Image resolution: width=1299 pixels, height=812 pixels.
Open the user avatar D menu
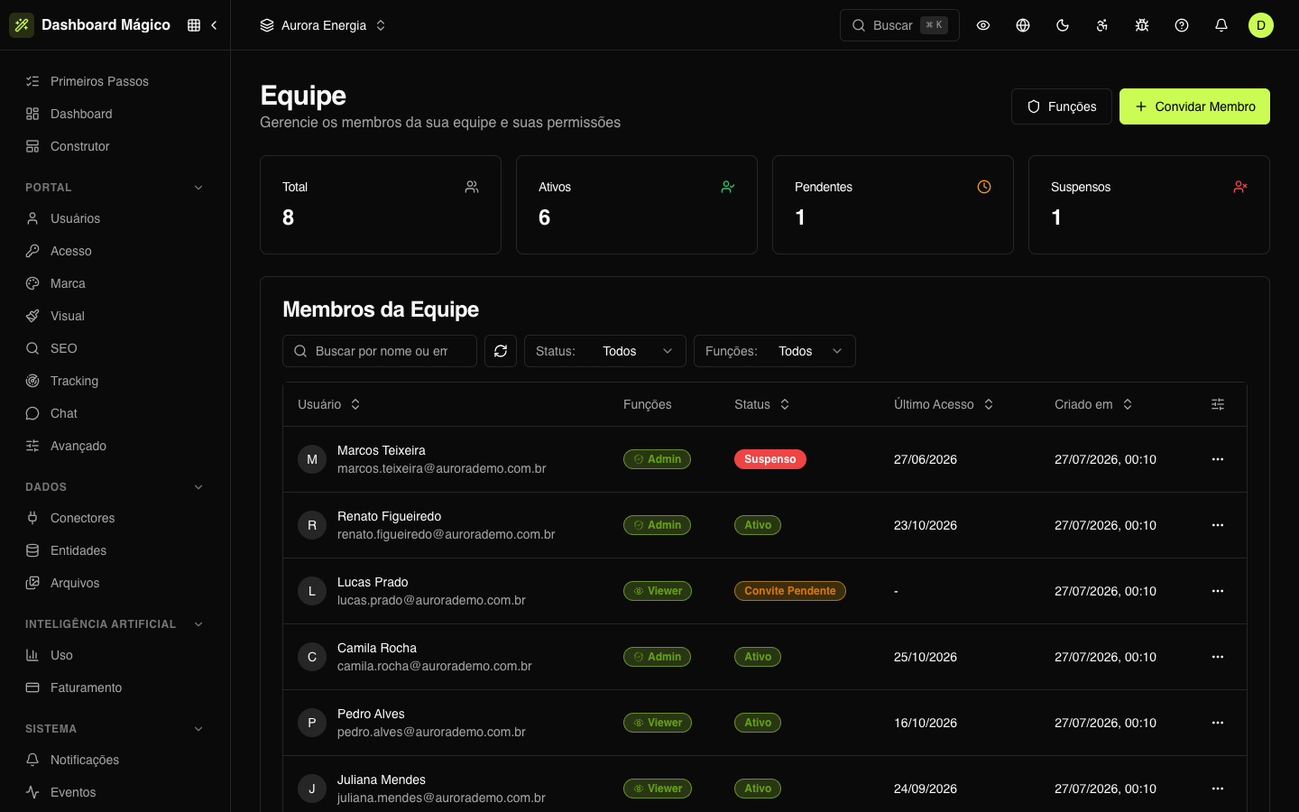tap(1261, 25)
